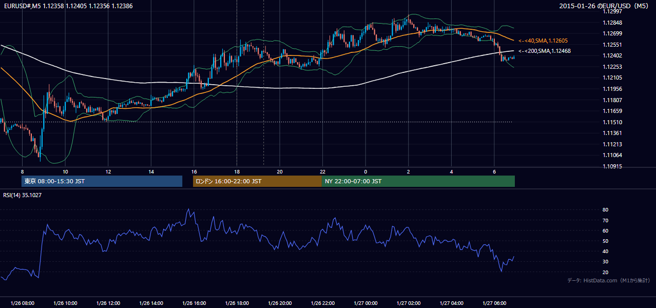This screenshot has width=656, height=308.
Task: Click RSI level 70 on the scale
Action: tap(606, 220)
